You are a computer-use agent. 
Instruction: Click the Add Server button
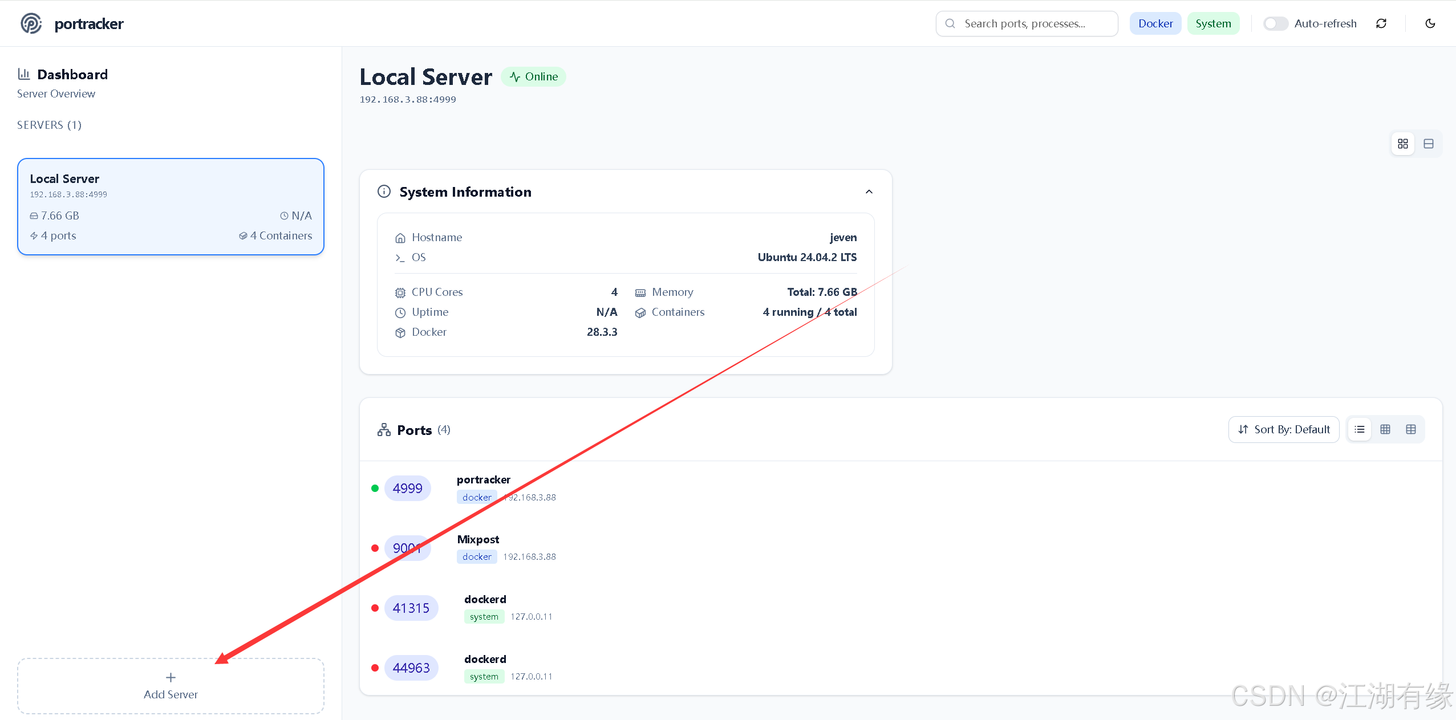click(171, 686)
